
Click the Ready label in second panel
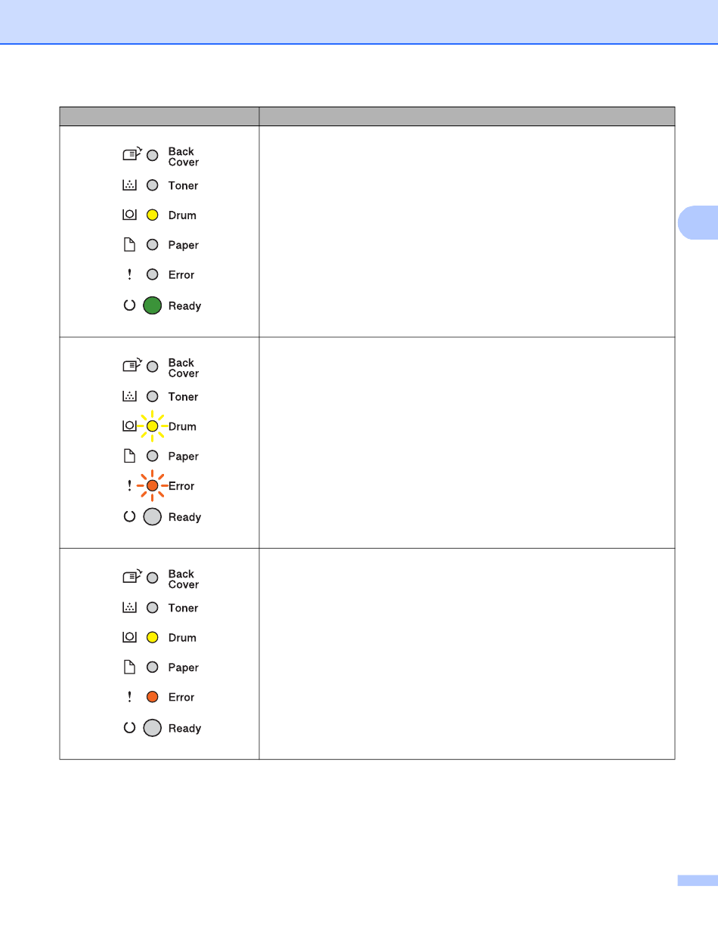coord(185,518)
